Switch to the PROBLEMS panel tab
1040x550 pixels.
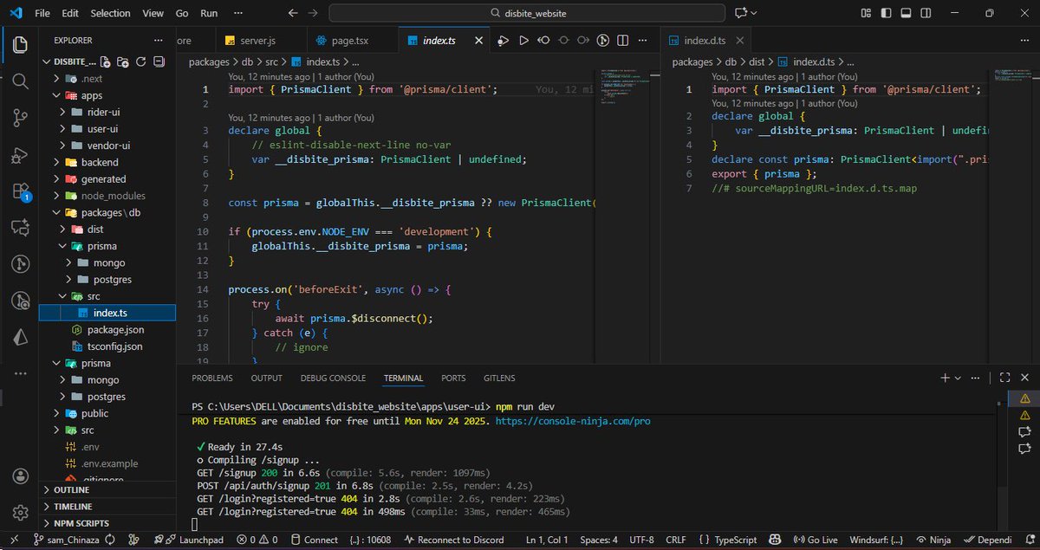[x=212, y=379]
